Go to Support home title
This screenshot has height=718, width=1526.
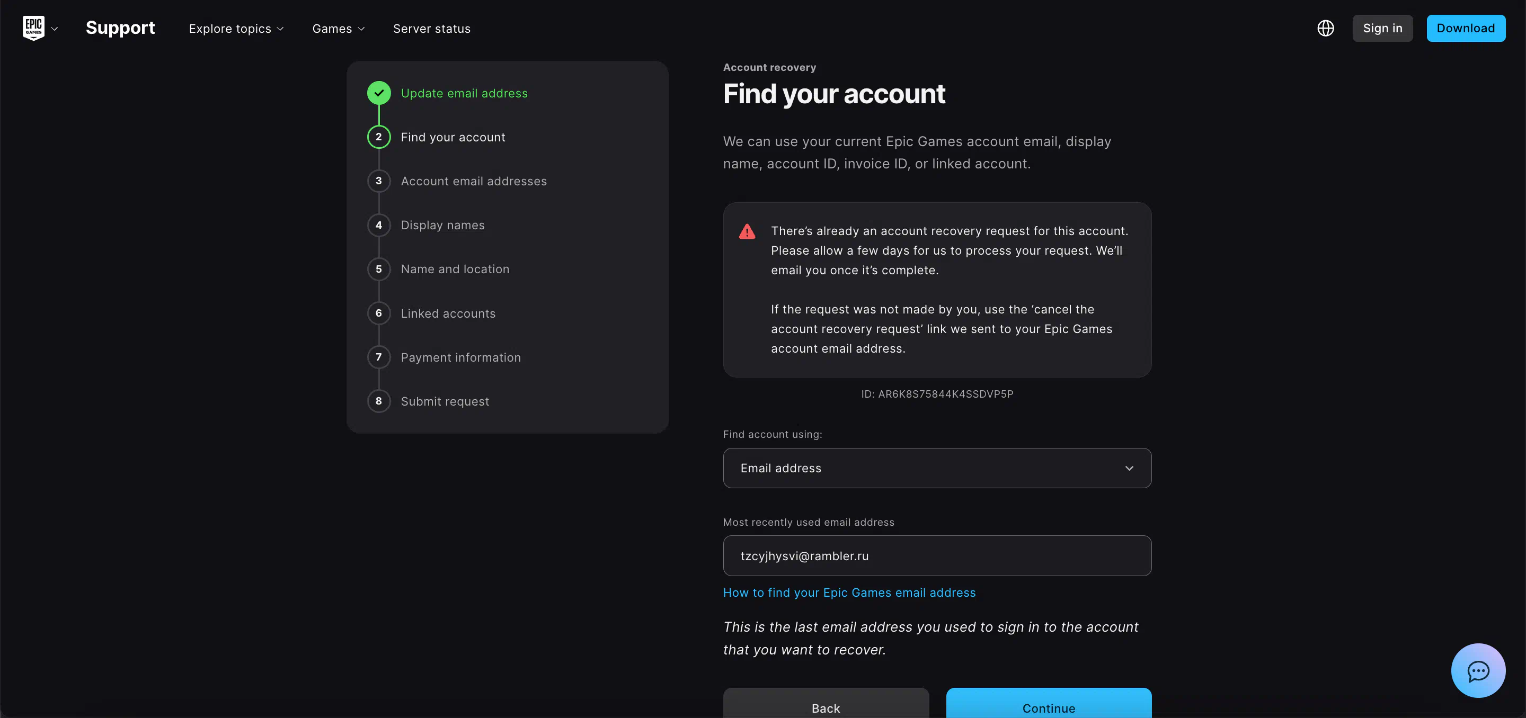120,28
